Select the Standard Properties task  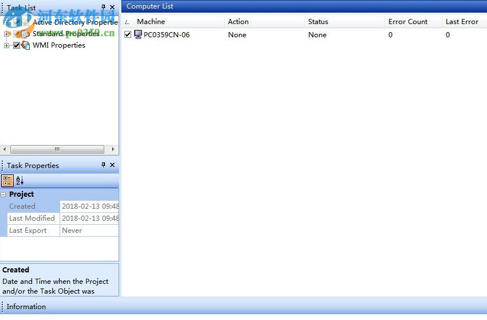click(x=66, y=34)
